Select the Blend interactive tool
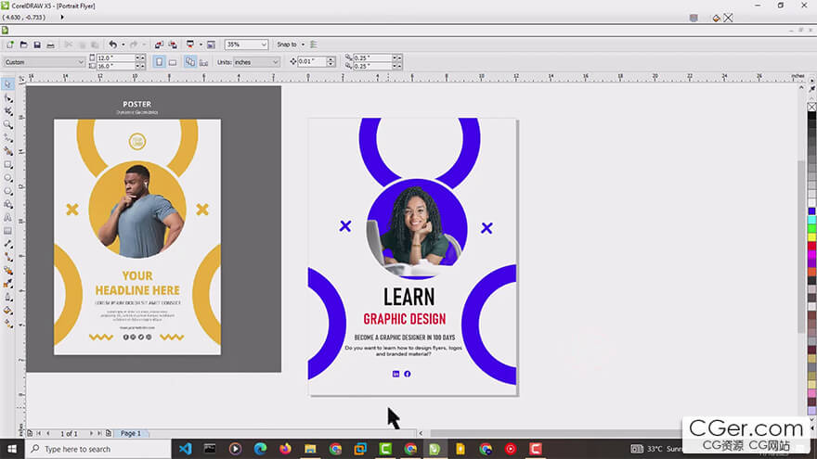This screenshot has height=459, width=817. point(7,271)
